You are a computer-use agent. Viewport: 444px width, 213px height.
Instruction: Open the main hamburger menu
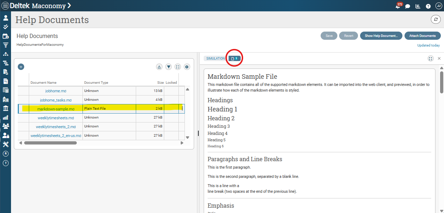click(x=5, y=6)
